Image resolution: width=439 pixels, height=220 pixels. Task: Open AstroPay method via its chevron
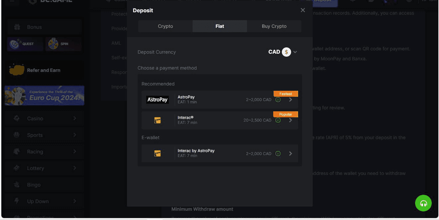pyautogui.click(x=290, y=100)
